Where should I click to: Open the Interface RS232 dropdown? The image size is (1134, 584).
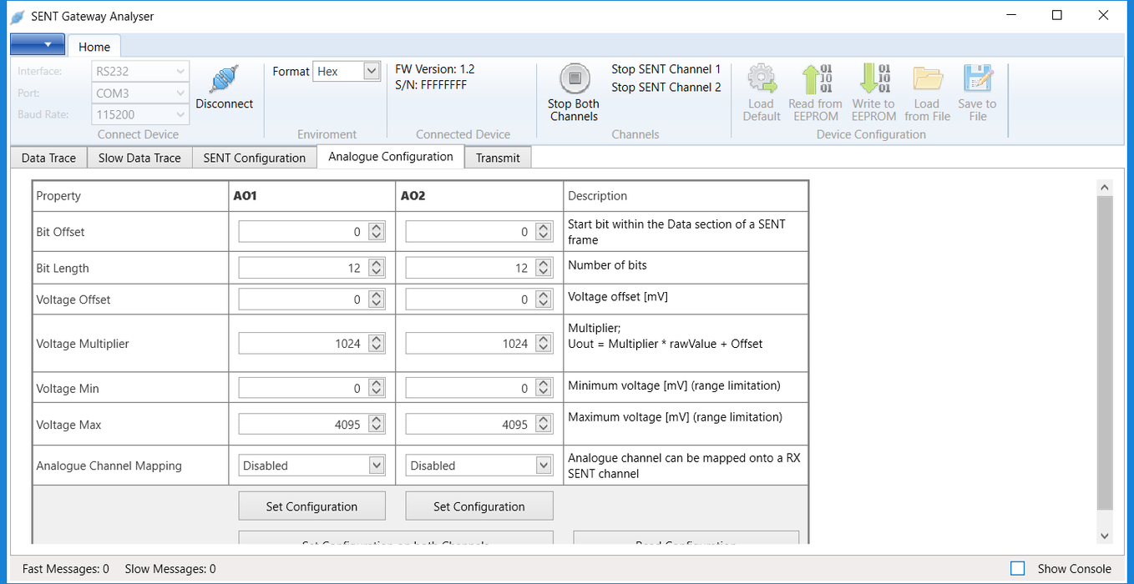pos(140,72)
